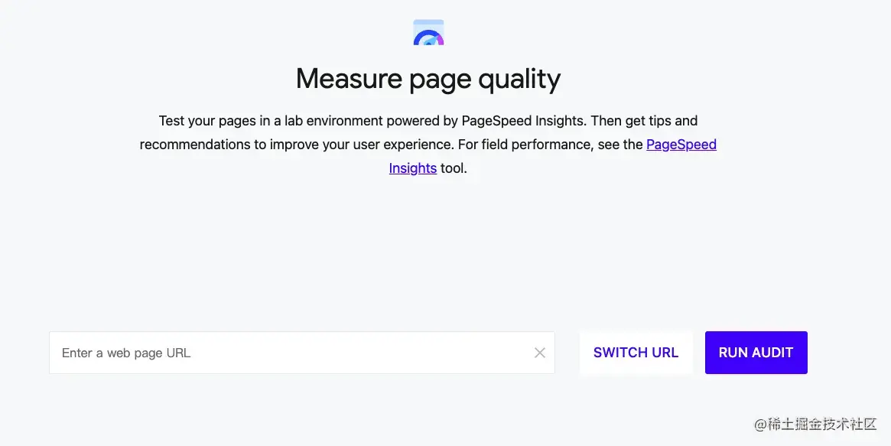The width and height of the screenshot is (891, 446).
Task: Follow the underlined Insights link text
Action: tap(412, 168)
